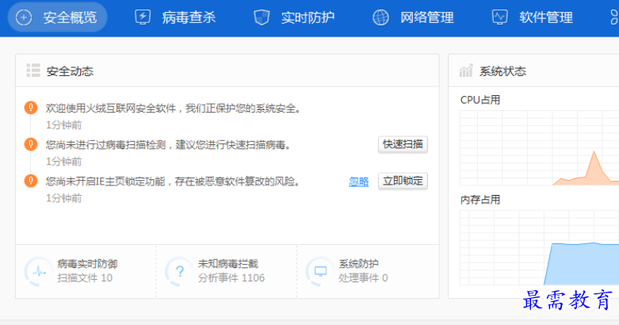Click the 处理事件 0 statistic
The height and width of the screenshot is (325, 619).
pos(363,278)
